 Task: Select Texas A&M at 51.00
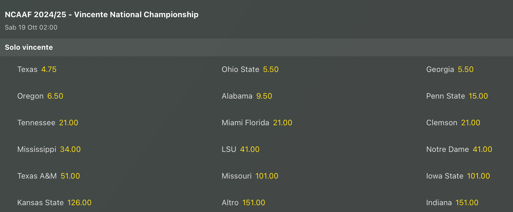pos(49,176)
